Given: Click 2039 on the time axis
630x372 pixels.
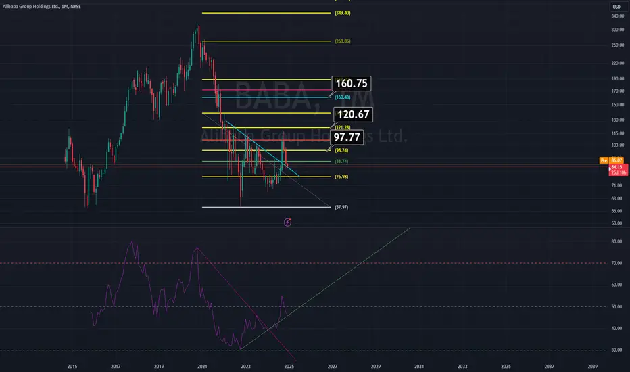Looking at the screenshot, I should (x=593, y=367).
